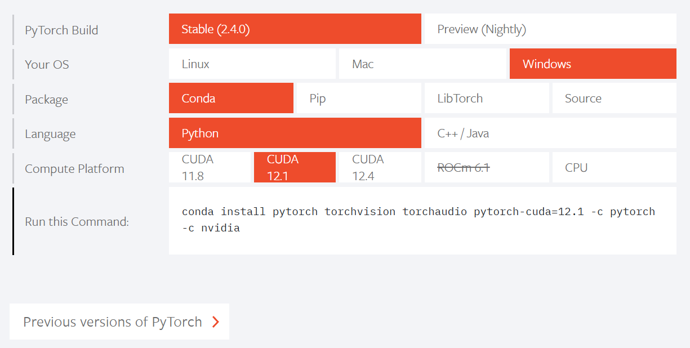Select Python as the language
This screenshot has height=348, width=690.
[295, 133]
